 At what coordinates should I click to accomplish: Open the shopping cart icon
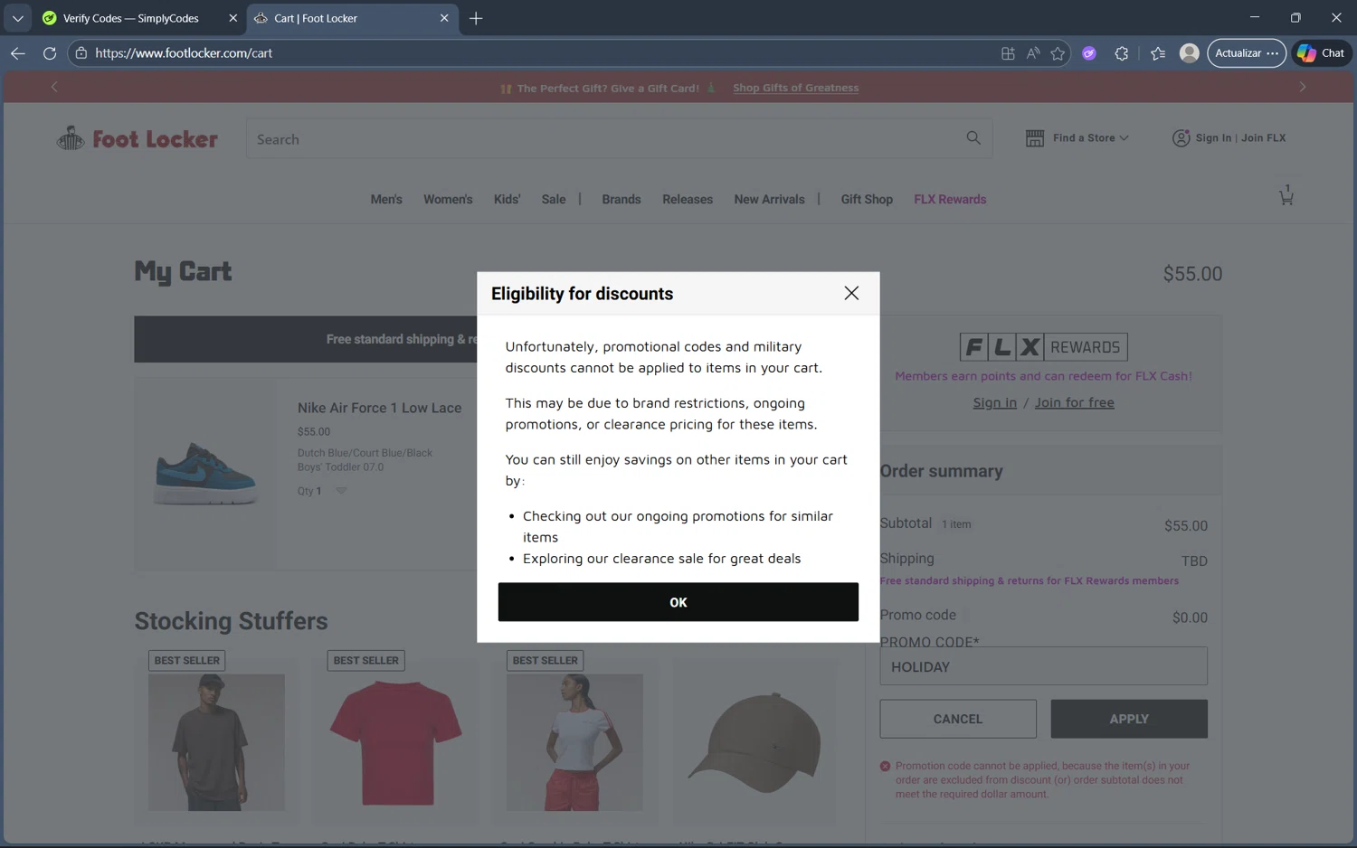pyautogui.click(x=1286, y=195)
